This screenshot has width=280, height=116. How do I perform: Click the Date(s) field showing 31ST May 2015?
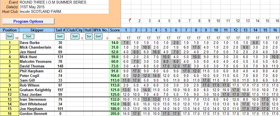pyautogui.click(x=64, y=7)
